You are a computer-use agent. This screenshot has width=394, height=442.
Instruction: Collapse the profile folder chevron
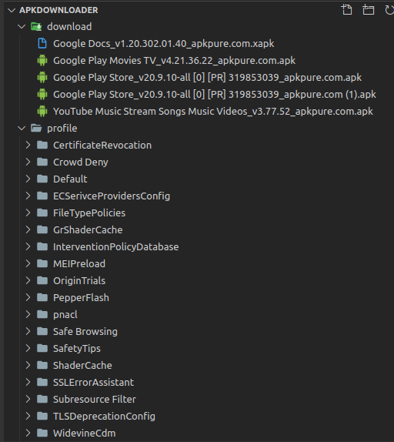pos(22,129)
